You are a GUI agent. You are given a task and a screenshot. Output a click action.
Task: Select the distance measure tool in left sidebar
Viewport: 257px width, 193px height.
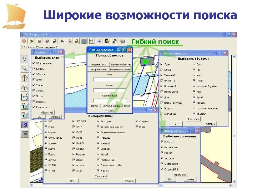tap(25, 96)
